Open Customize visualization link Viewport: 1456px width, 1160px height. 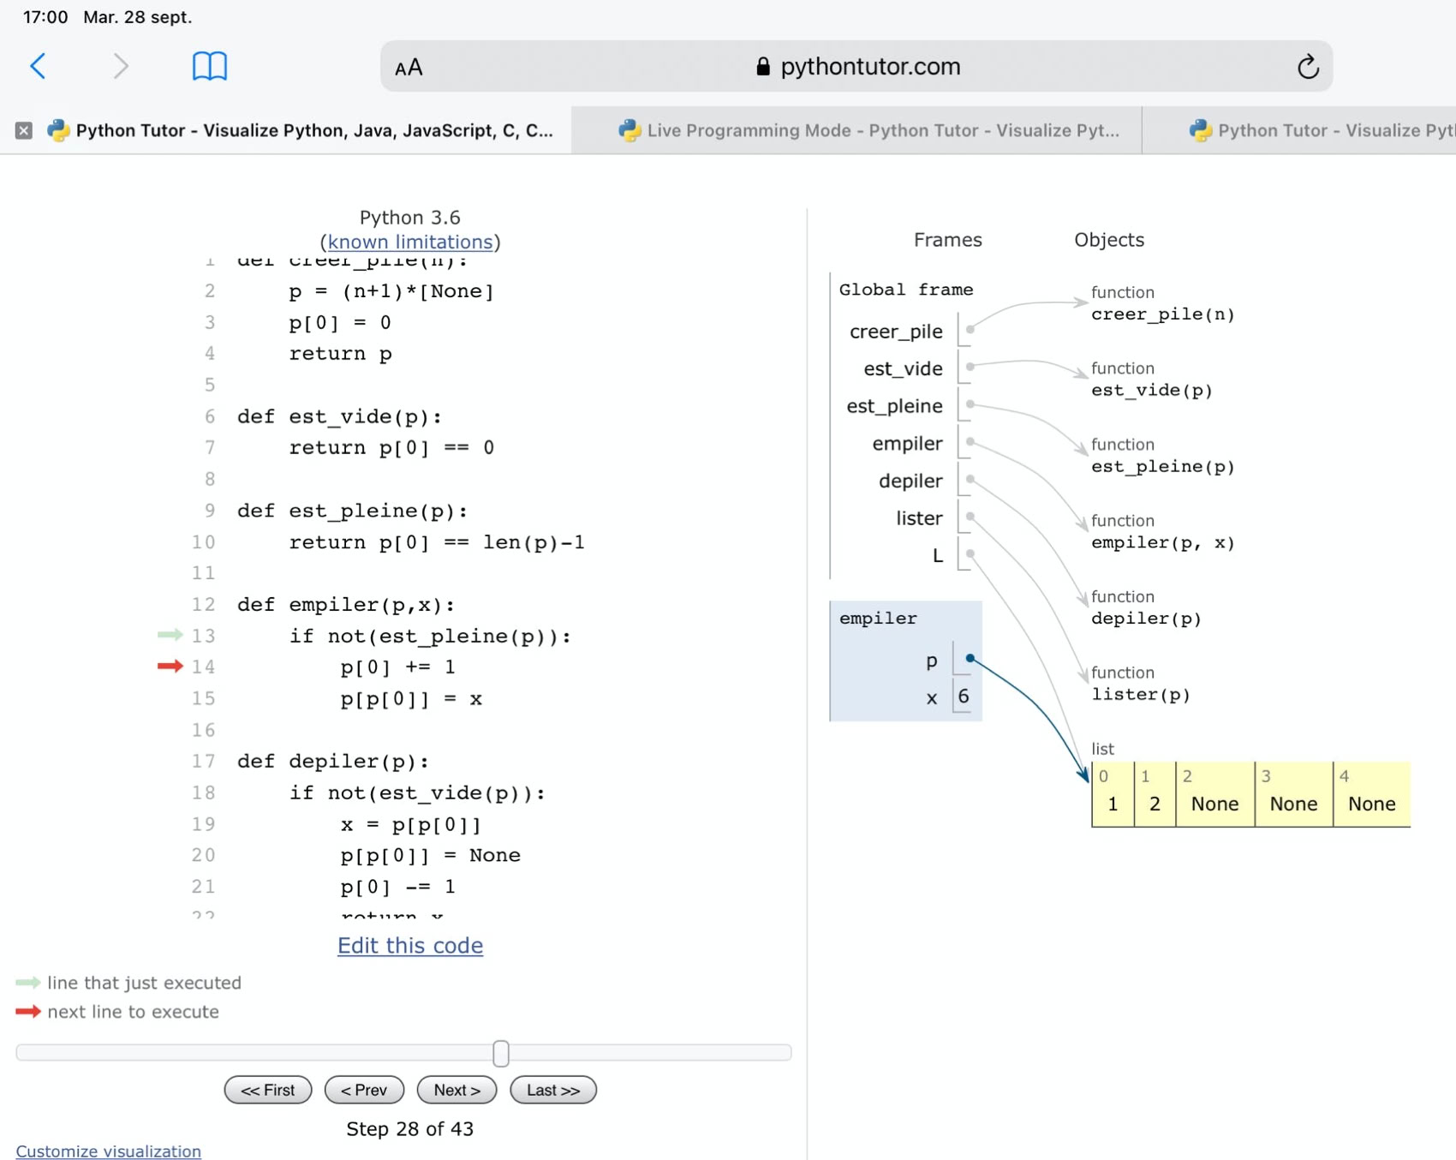109,1151
